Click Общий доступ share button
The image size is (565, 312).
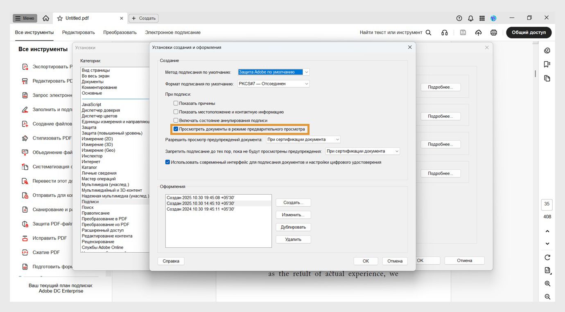coord(529,33)
